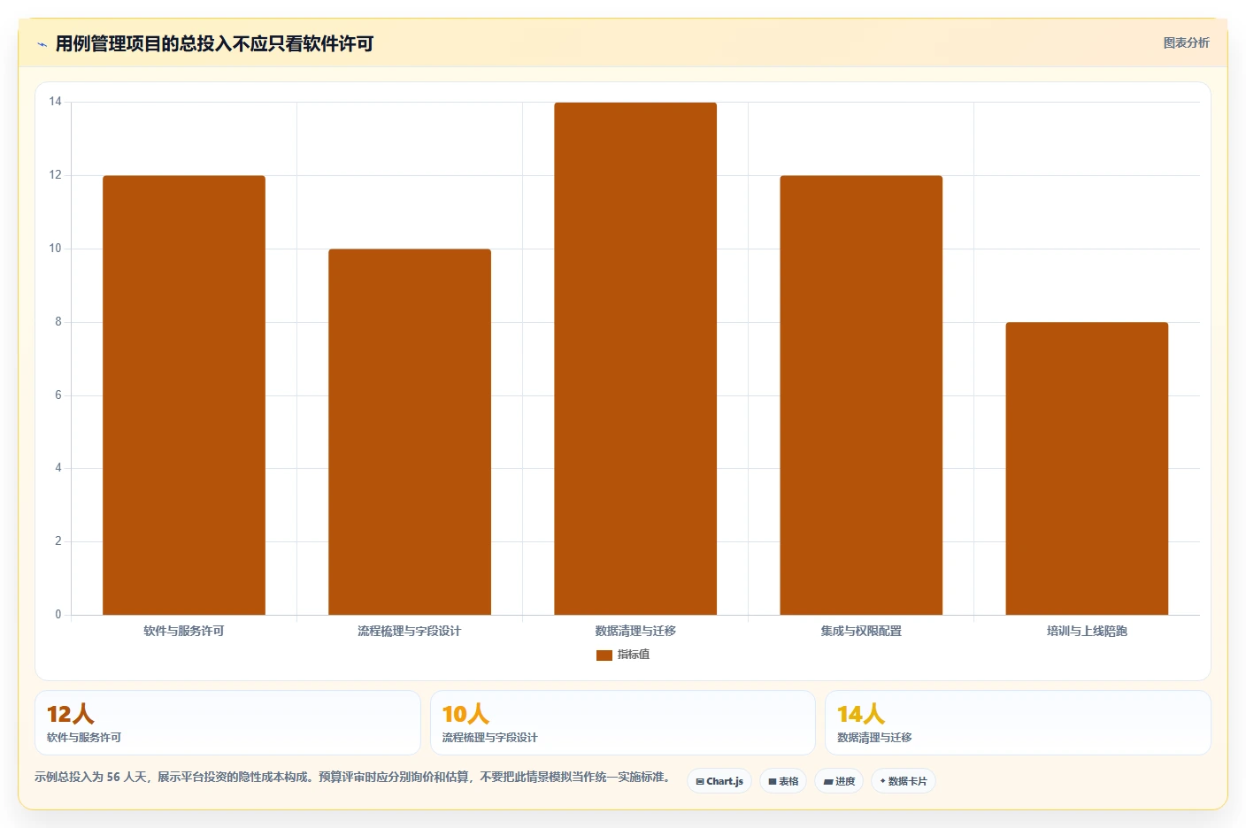
Task: Click the y-axis value 14
Action: click(x=56, y=102)
